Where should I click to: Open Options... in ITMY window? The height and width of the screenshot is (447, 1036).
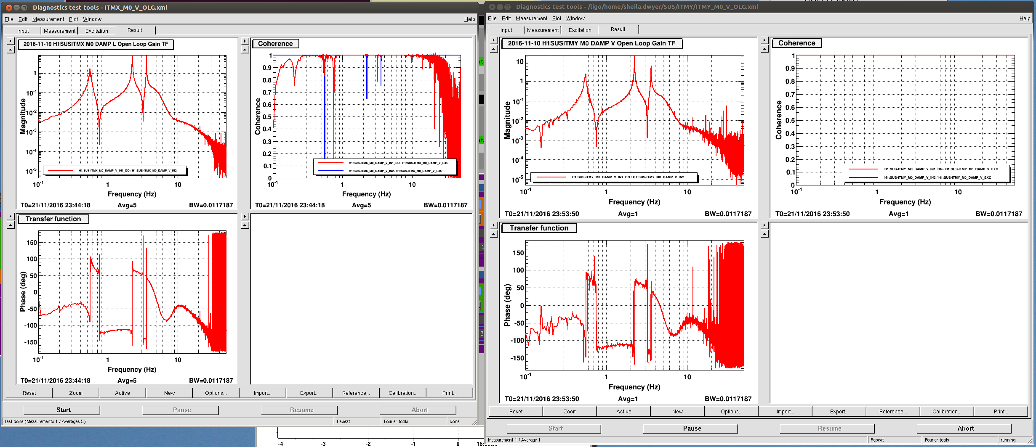(x=732, y=411)
